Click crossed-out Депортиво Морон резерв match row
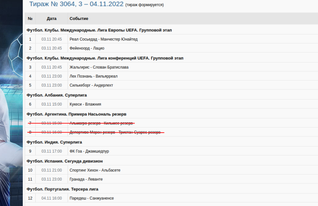 click(115, 132)
